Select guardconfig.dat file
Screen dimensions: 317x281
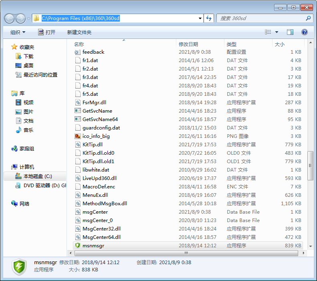click(x=101, y=128)
